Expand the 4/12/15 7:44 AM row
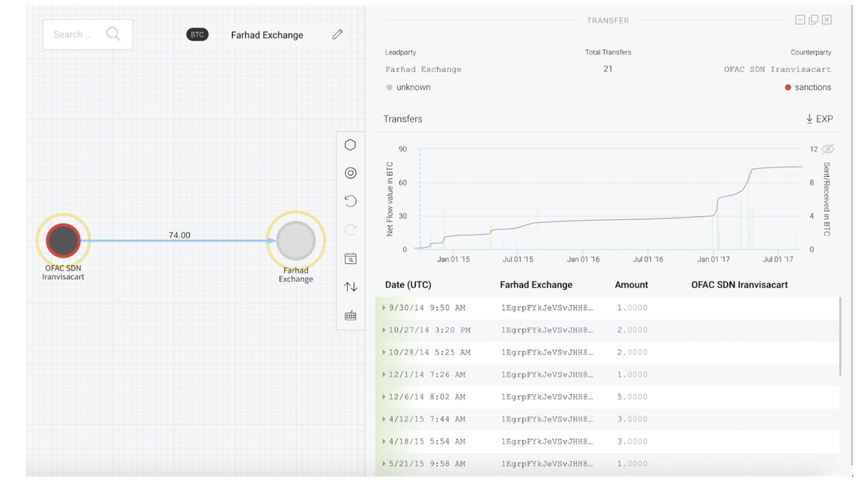The width and height of the screenshot is (867, 487). (x=384, y=419)
